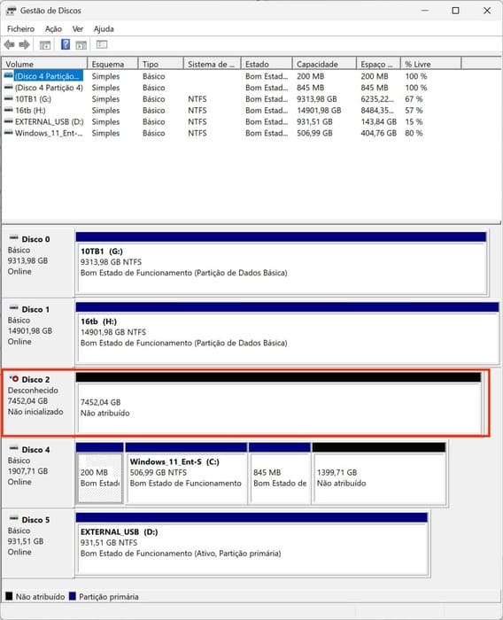Select the 10TB1 (G:) volume in the list
Viewport: 503px width, 620px height.
point(33,99)
